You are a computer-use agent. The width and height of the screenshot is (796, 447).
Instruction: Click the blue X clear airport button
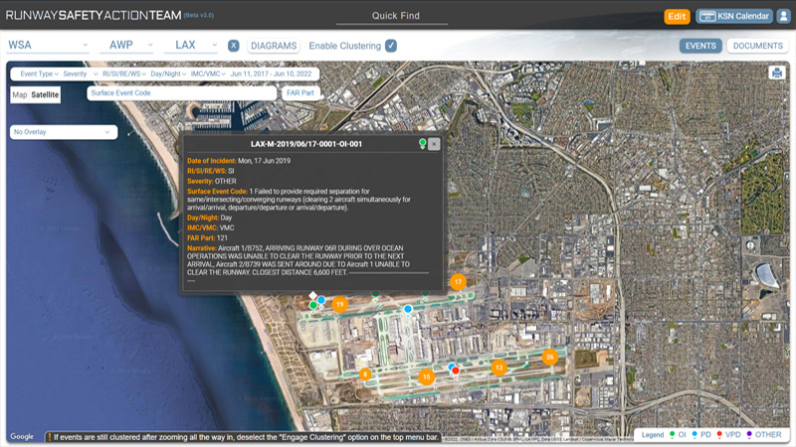233,46
